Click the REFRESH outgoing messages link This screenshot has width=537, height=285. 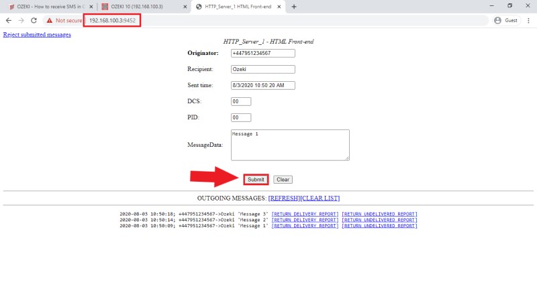pos(284,198)
